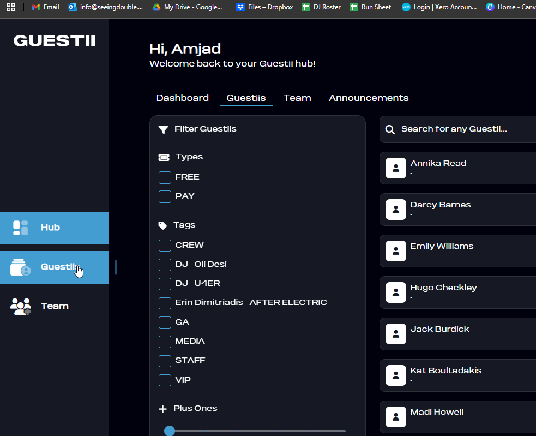536x436 pixels.
Task: Click the Guestii logo
Action: pos(55,41)
